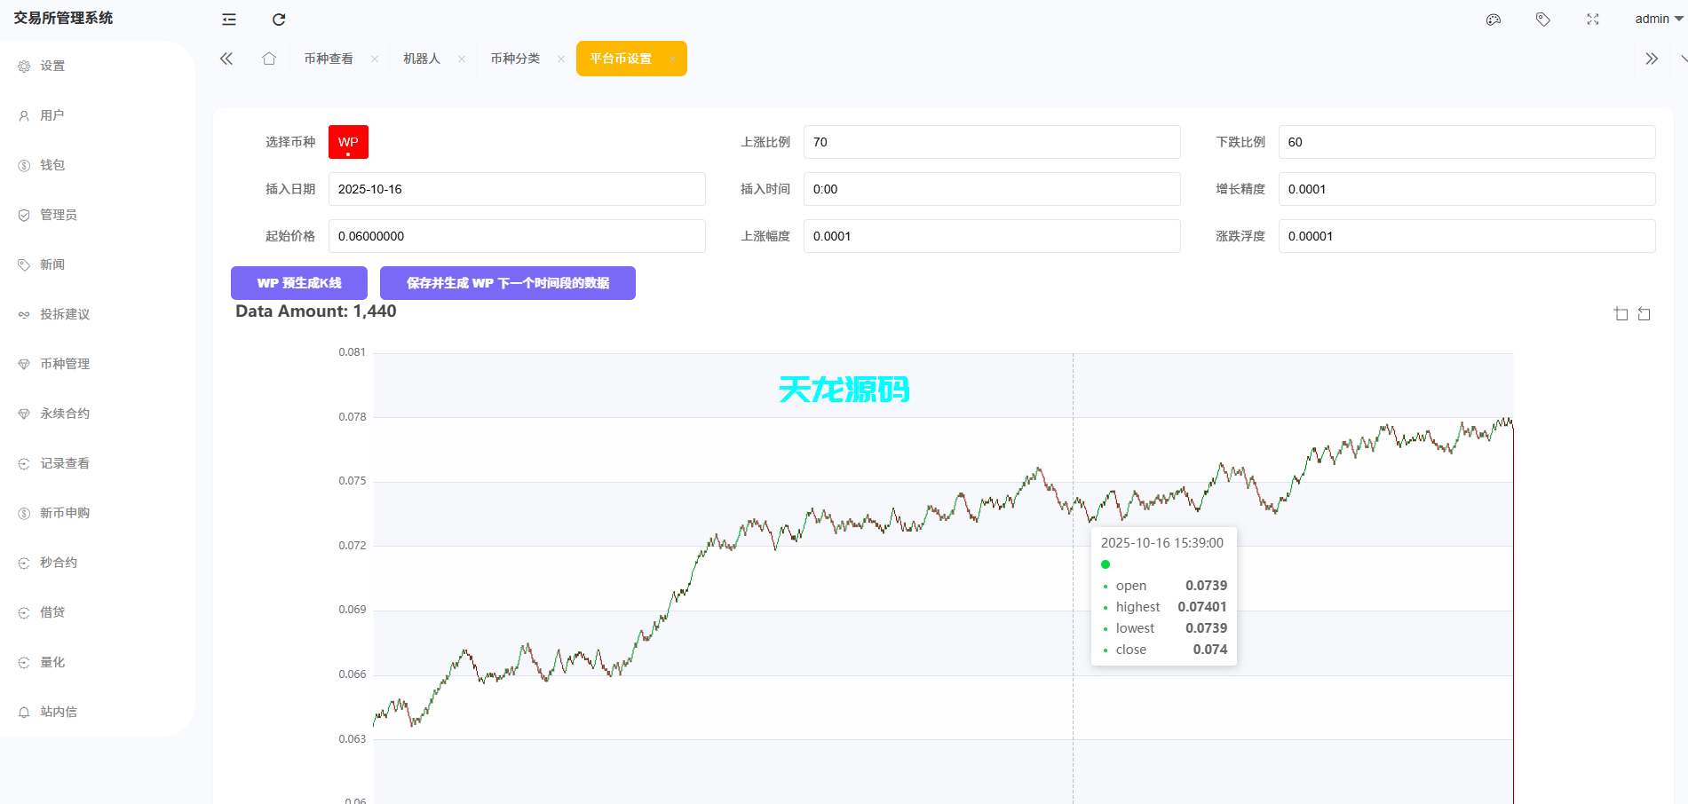Click 保存并生成 WP 下一个时间段的数据
Viewport: 1688px width, 804px height.
507,282
